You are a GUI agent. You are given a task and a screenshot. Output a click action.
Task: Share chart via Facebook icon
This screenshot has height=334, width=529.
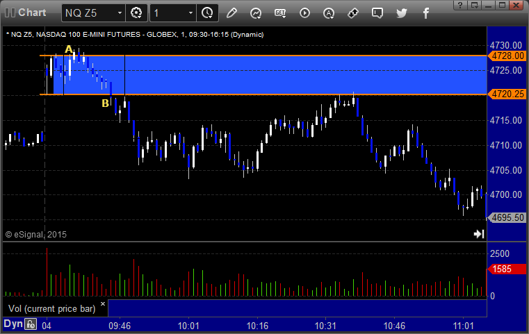coord(426,13)
